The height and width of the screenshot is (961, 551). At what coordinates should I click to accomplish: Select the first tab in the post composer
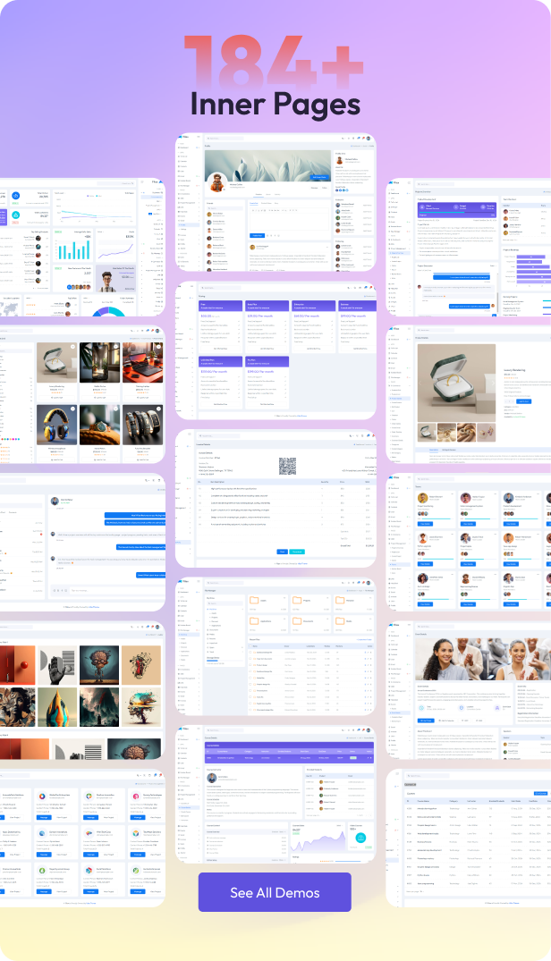[x=254, y=204]
